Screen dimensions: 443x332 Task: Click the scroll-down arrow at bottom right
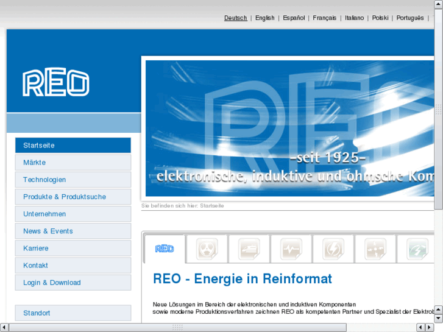click(x=438, y=319)
